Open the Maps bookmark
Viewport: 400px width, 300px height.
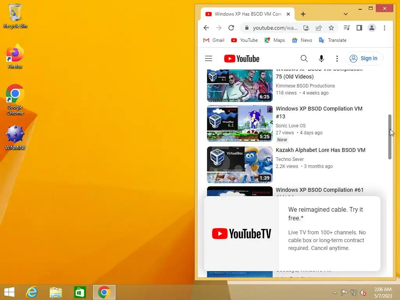tap(275, 40)
